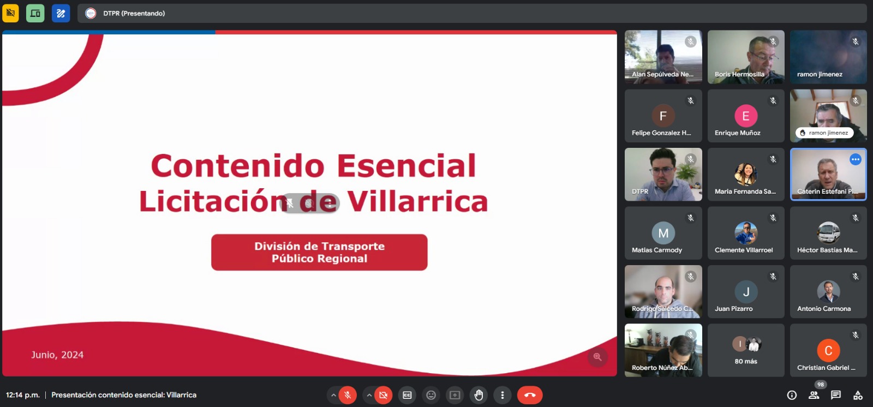Show the participants list

pyautogui.click(x=814, y=395)
